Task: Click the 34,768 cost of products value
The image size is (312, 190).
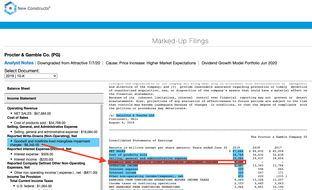Action: pyautogui.click(x=238, y=155)
